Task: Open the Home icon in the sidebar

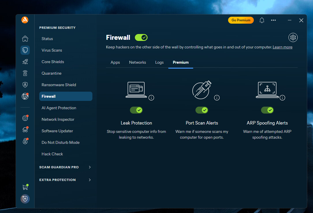Action: pyautogui.click(x=25, y=39)
